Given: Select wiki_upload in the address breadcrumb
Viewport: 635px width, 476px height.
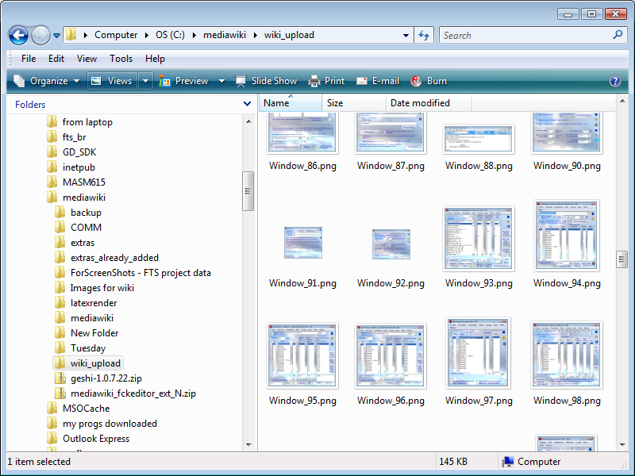Looking at the screenshot, I should pyautogui.click(x=289, y=35).
